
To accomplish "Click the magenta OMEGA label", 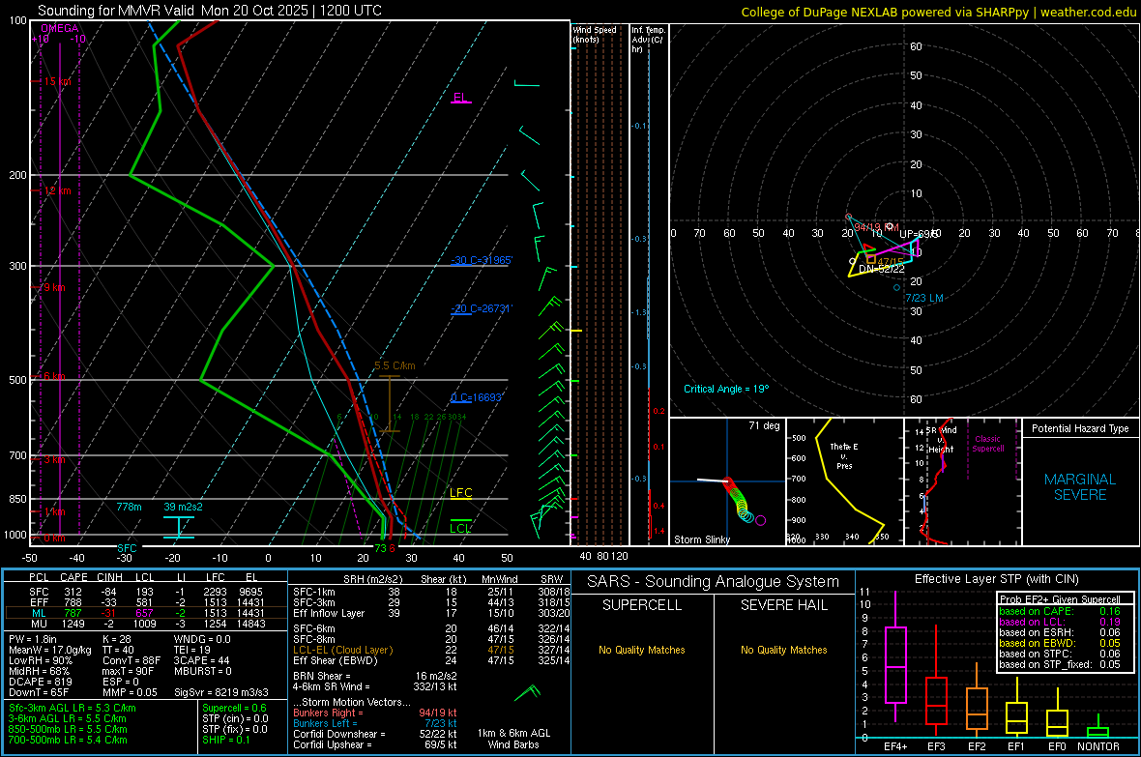I will pyautogui.click(x=60, y=28).
